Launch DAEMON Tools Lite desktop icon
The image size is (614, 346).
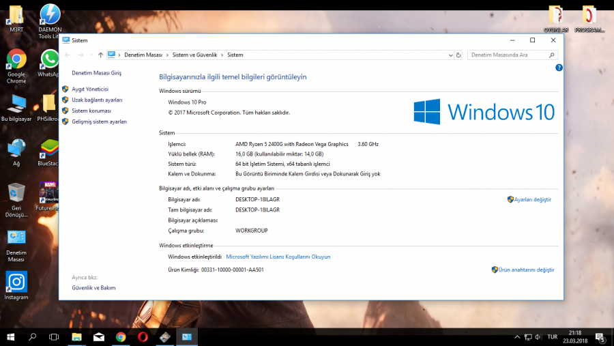point(50,22)
